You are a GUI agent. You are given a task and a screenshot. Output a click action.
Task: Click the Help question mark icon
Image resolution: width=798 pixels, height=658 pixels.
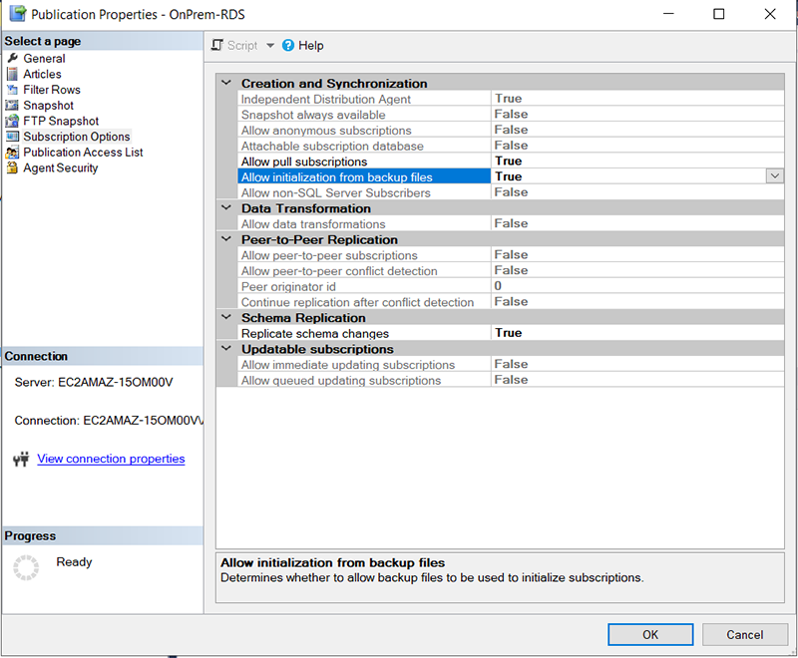click(x=288, y=46)
